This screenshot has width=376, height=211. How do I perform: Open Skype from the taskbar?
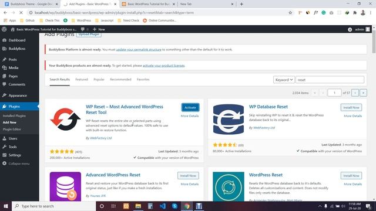click(174, 206)
